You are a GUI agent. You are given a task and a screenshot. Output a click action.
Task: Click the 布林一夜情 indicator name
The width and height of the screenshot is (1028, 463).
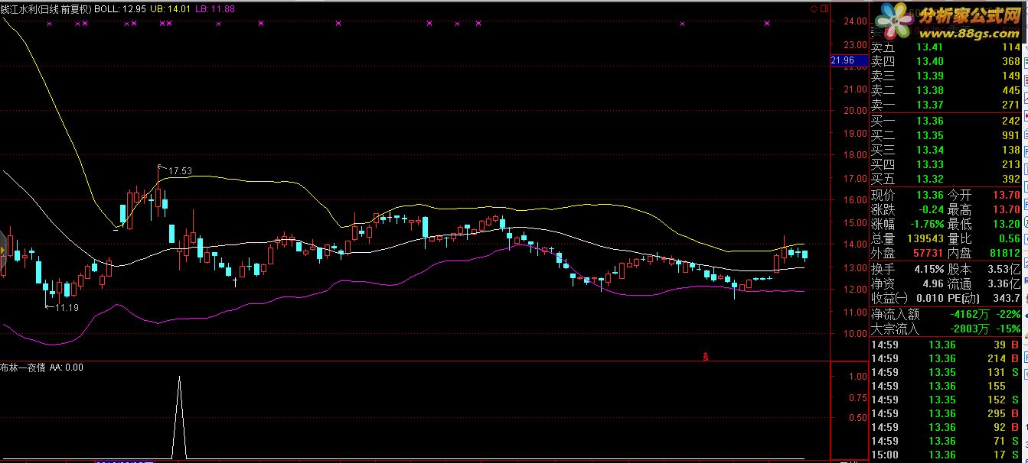24,367
